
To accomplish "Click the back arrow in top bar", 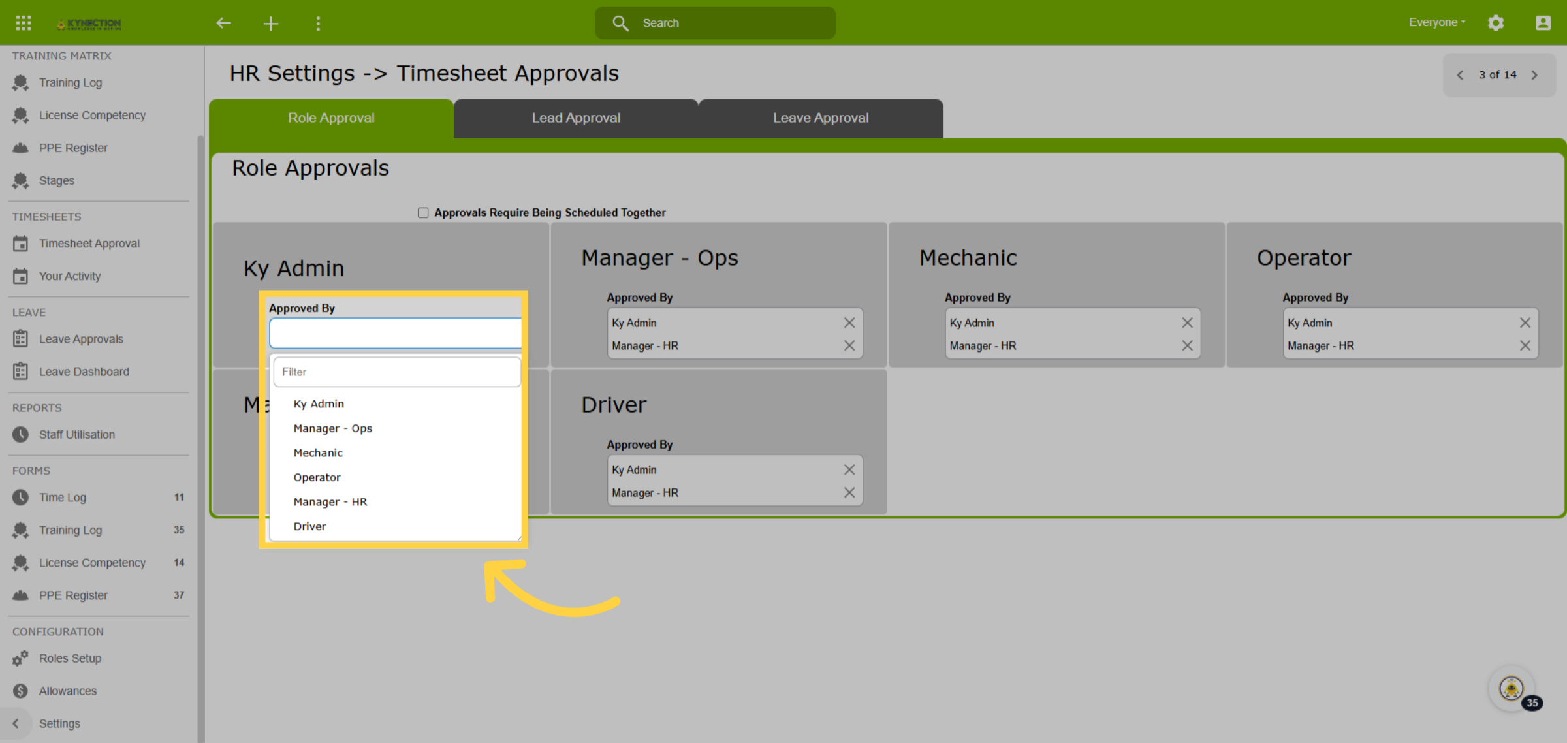I will coord(223,24).
